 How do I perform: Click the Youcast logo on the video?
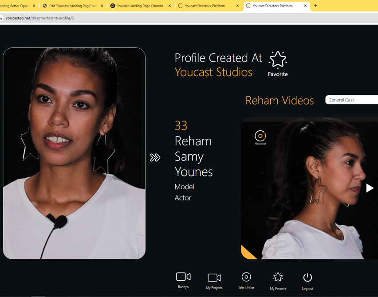click(x=260, y=137)
